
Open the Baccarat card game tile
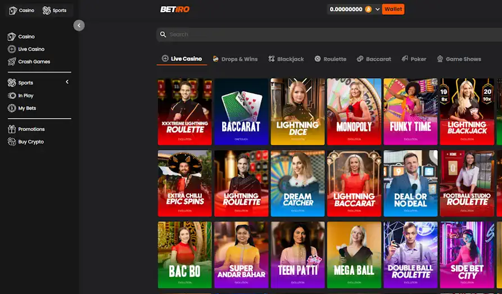point(241,112)
